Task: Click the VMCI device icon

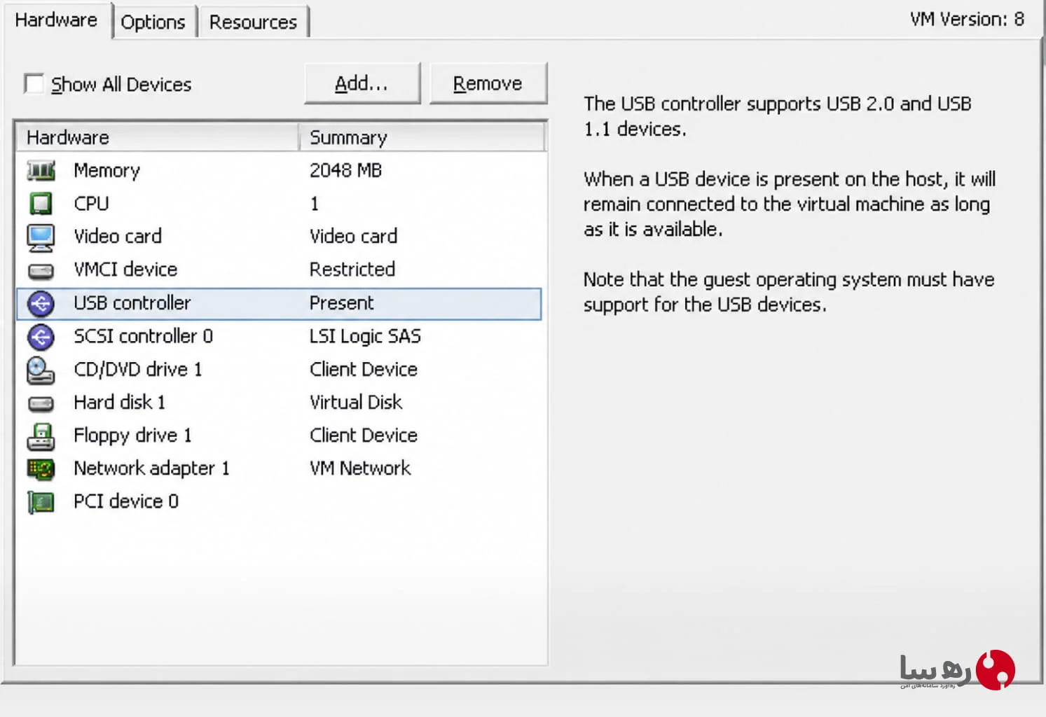Action: click(41, 270)
